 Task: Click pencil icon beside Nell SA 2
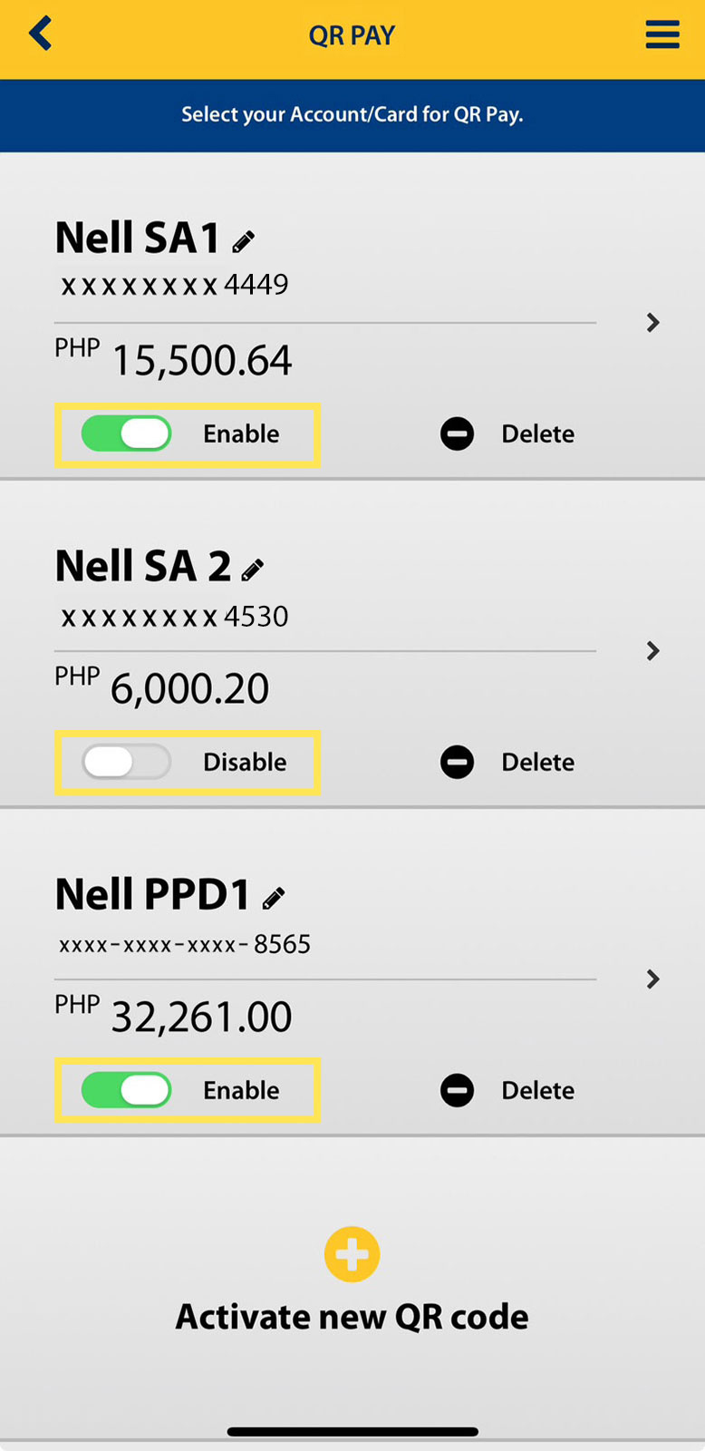coord(253,570)
